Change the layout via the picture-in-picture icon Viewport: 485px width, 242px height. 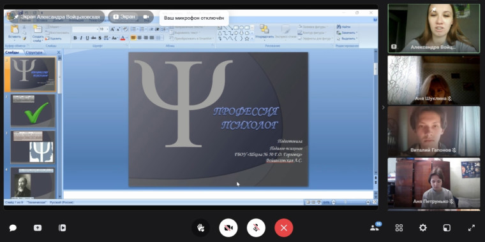point(447,228)
